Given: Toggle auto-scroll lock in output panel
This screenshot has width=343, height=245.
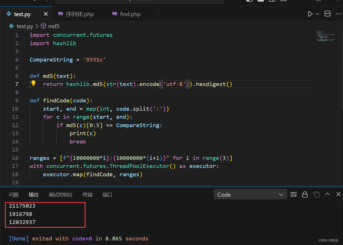Looking at the screenshot, I should (x=305, y=194).
